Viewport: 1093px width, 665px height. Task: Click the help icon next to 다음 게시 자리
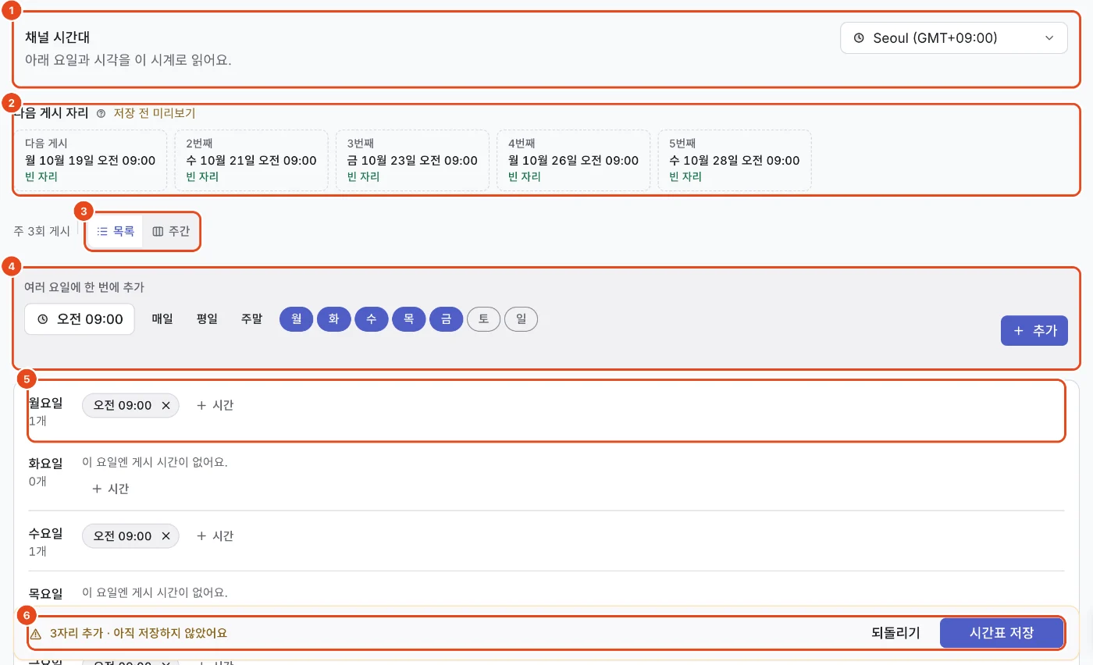point(101,113)
